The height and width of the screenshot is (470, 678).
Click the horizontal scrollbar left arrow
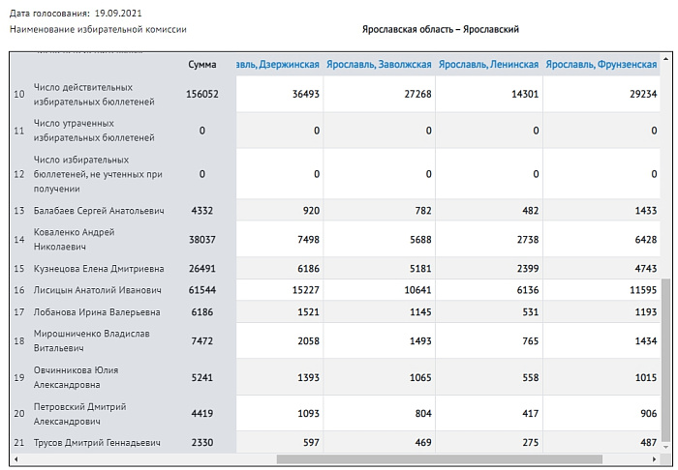pos(16,458)
